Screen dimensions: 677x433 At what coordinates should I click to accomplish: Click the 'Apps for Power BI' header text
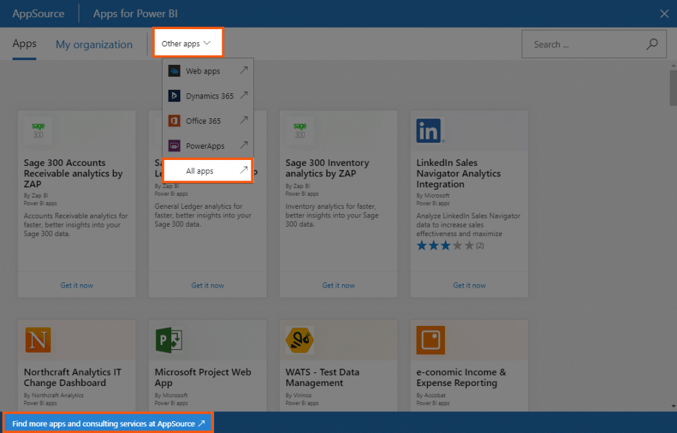(135, 14)
